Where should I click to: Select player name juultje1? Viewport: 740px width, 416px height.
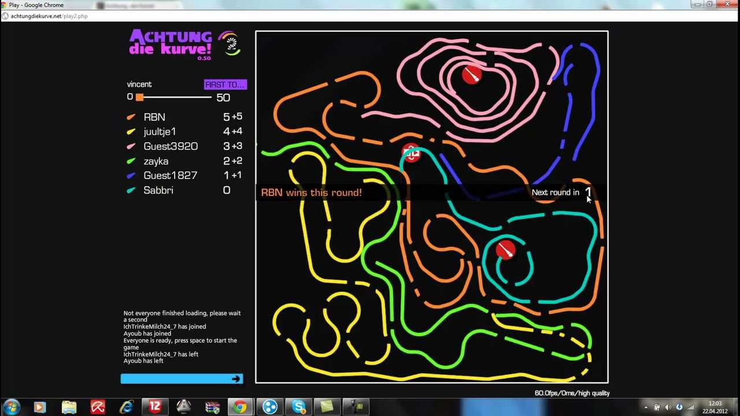click(x=160, y=132)
